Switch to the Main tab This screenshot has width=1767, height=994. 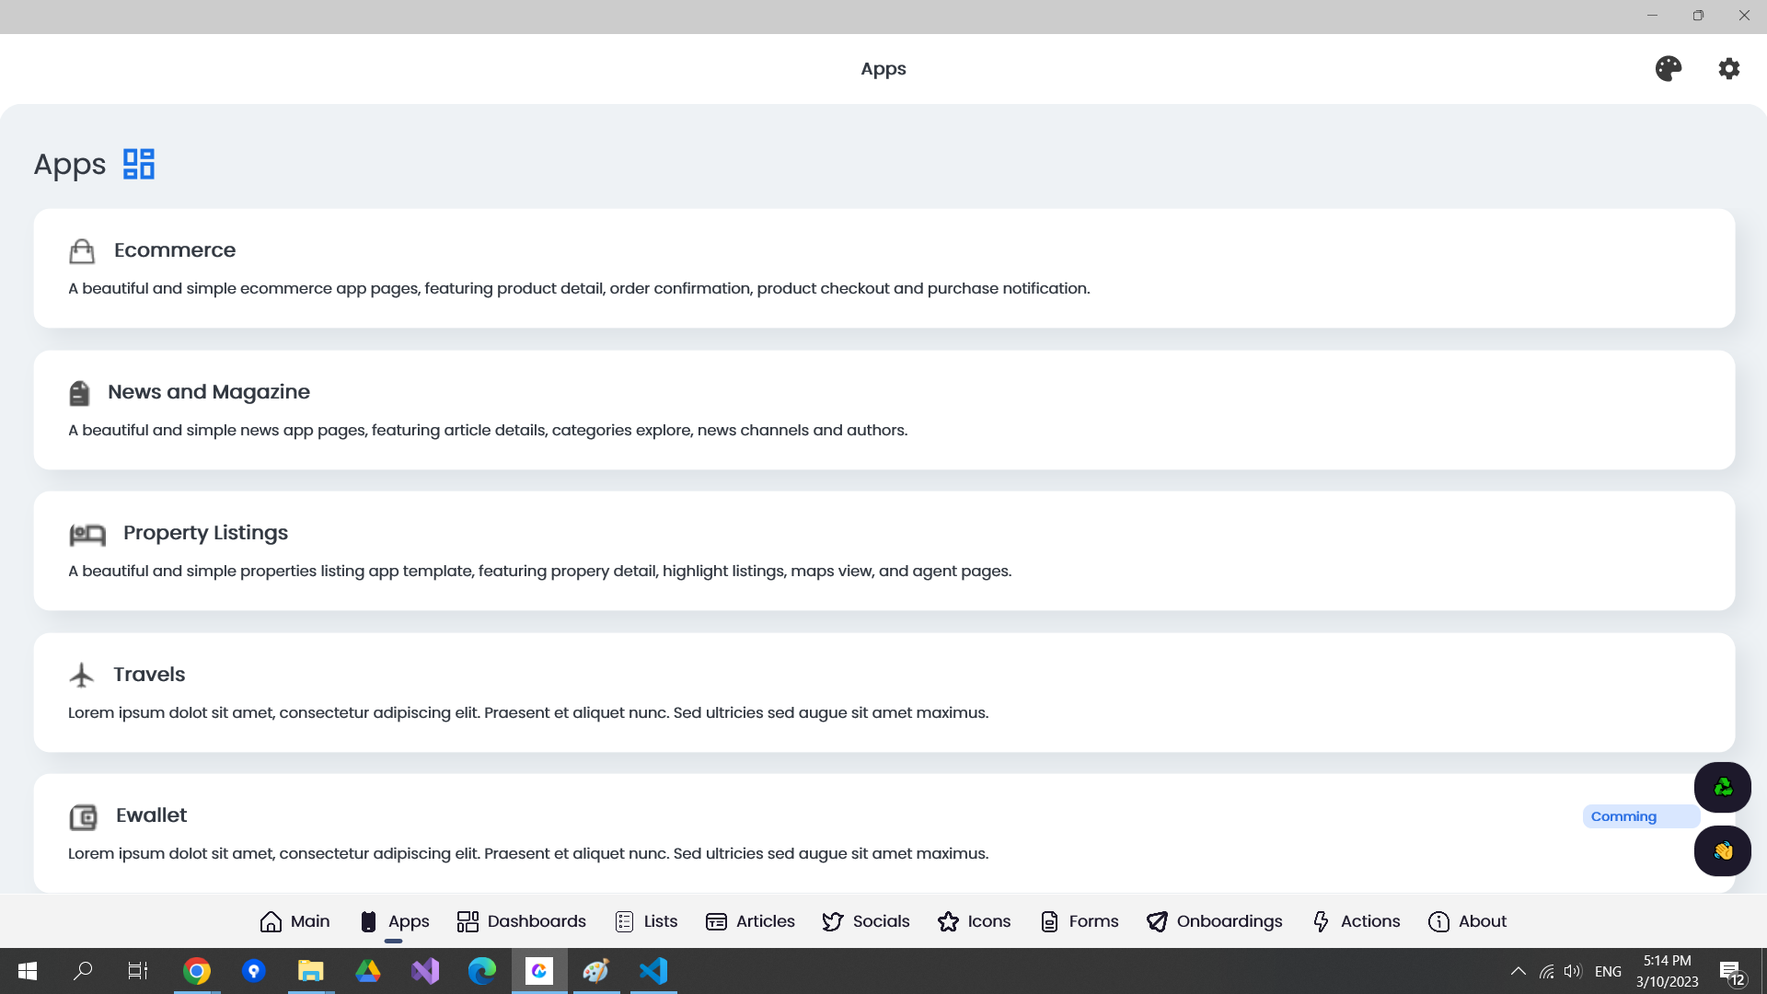(294, 921)
